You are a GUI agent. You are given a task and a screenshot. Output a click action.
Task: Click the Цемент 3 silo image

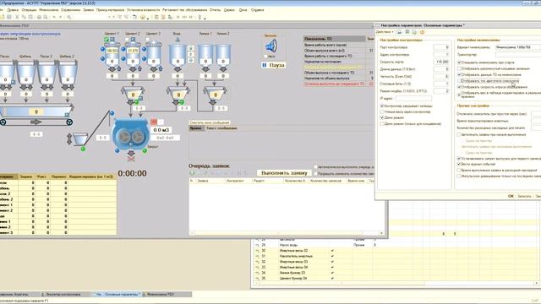(154, 54)
